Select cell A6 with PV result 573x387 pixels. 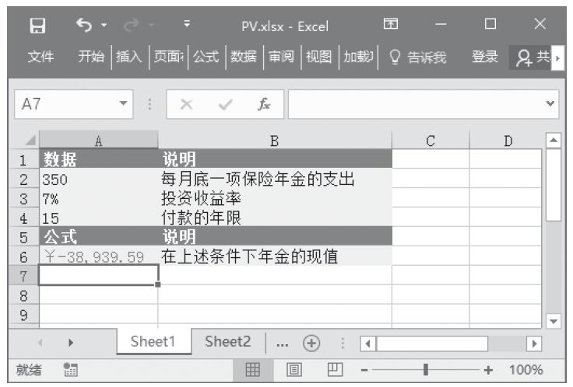pyautogui.click(x=98, y=256)
